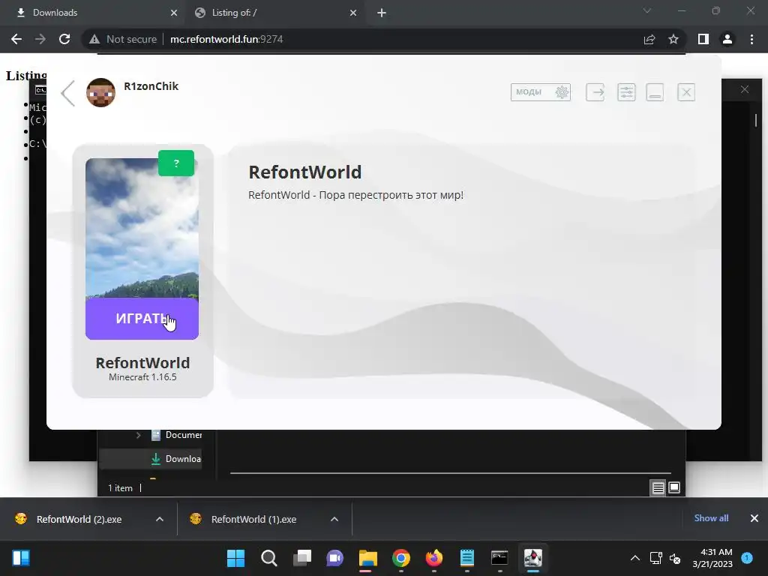
Task: Select the RefontWorld server sky thumbnail
Action: coord(142,228)
